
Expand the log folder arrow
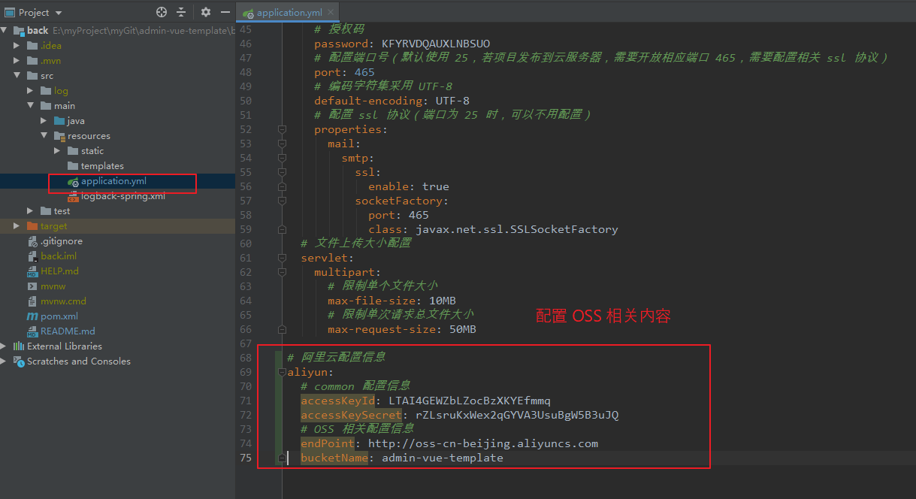[31, 91]
